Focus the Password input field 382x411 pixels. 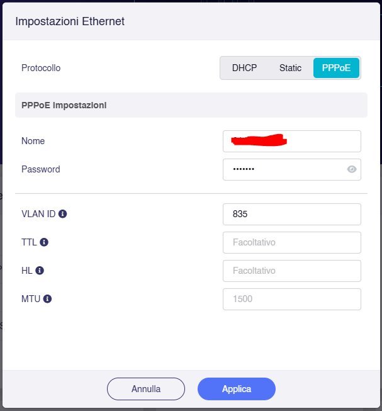(x=292, y=169)
